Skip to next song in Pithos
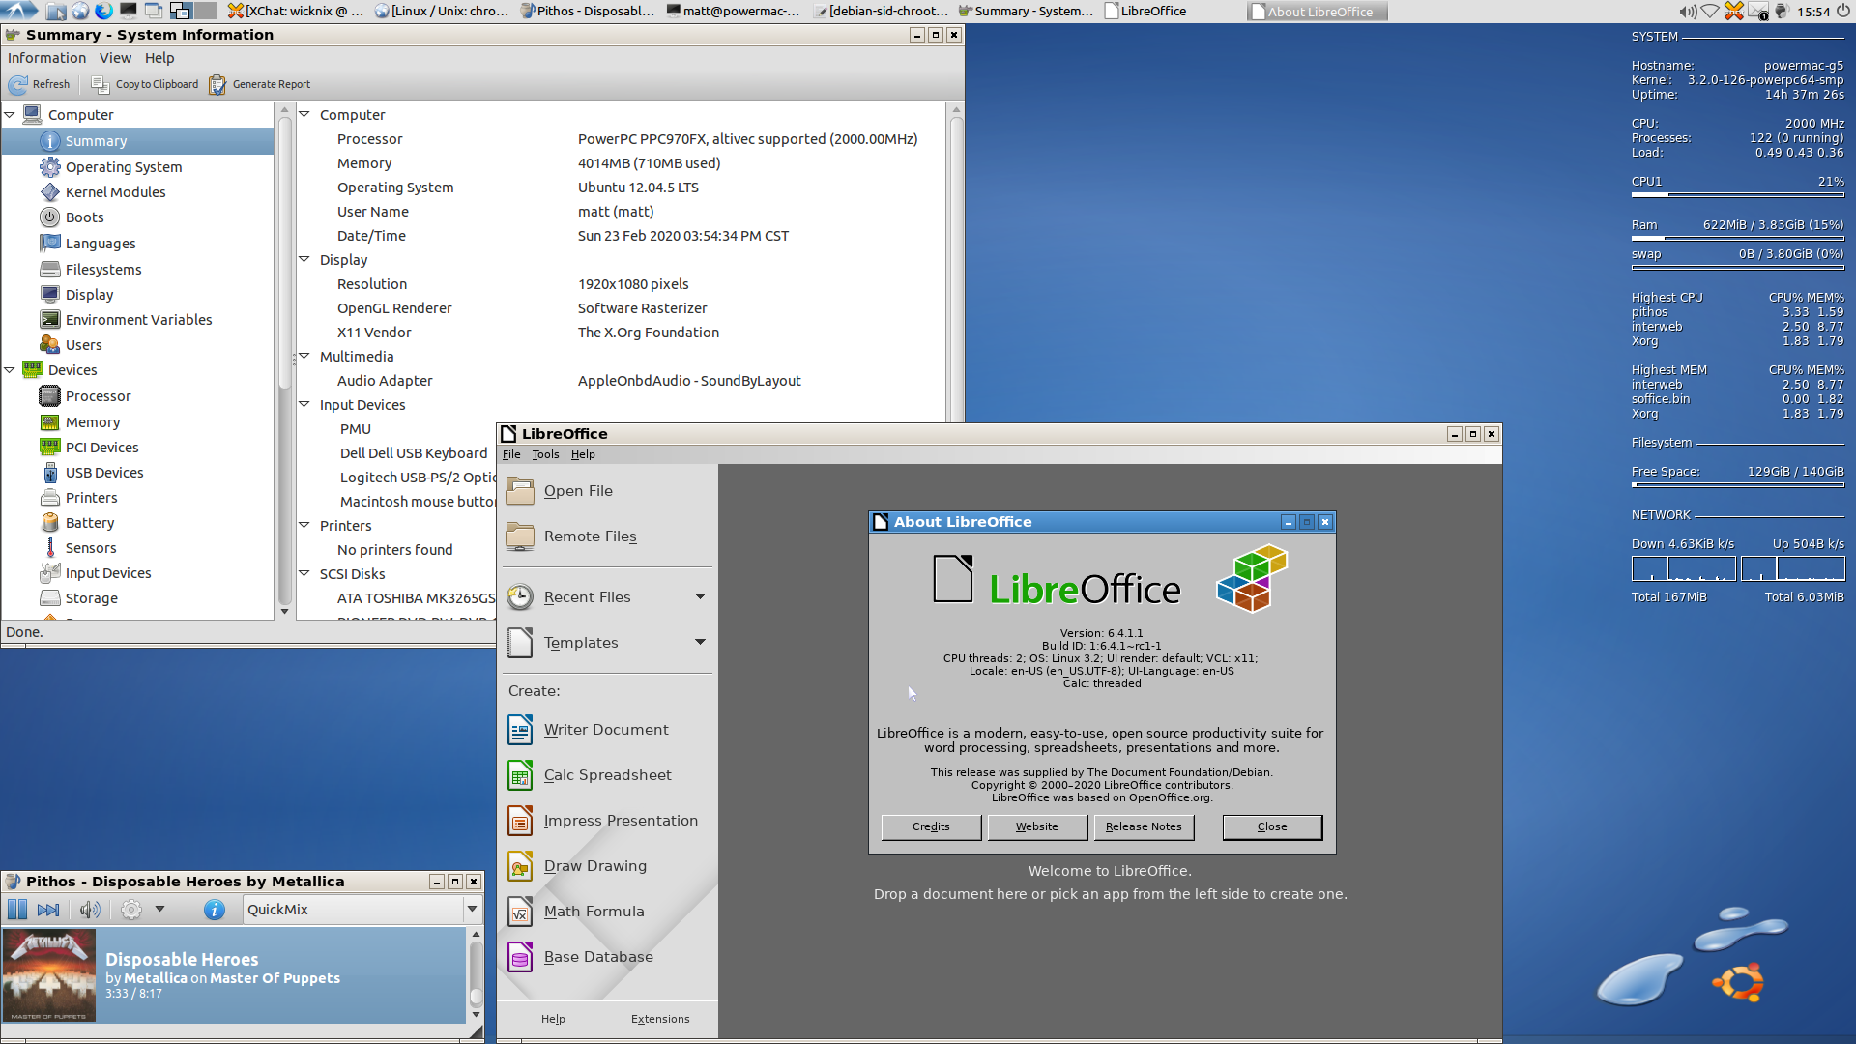Image resolution: width=1856 pixels, height=1044 pixels. coord(48,910)
